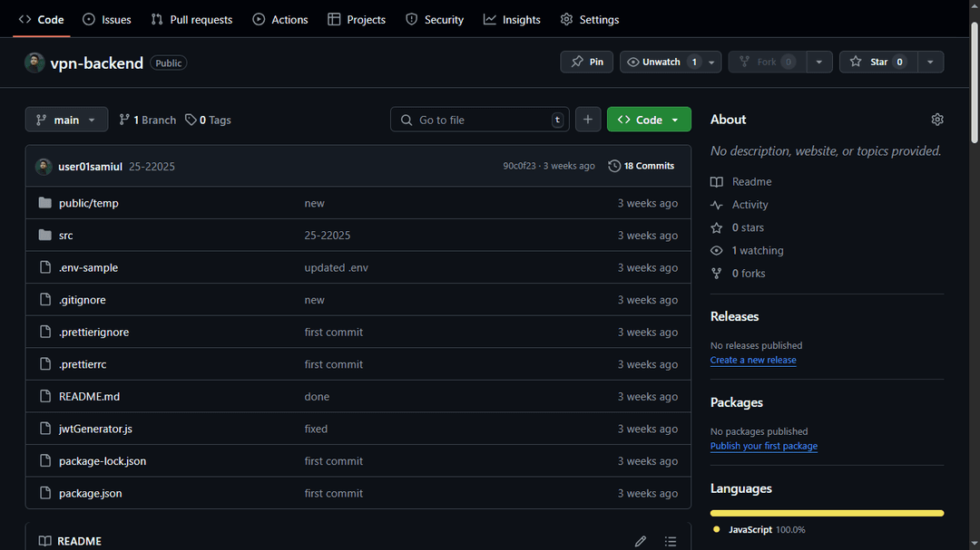Open the latest commit message 25-22025
The width and height of the screenshot is (980, 550).
tap(152, 167)
